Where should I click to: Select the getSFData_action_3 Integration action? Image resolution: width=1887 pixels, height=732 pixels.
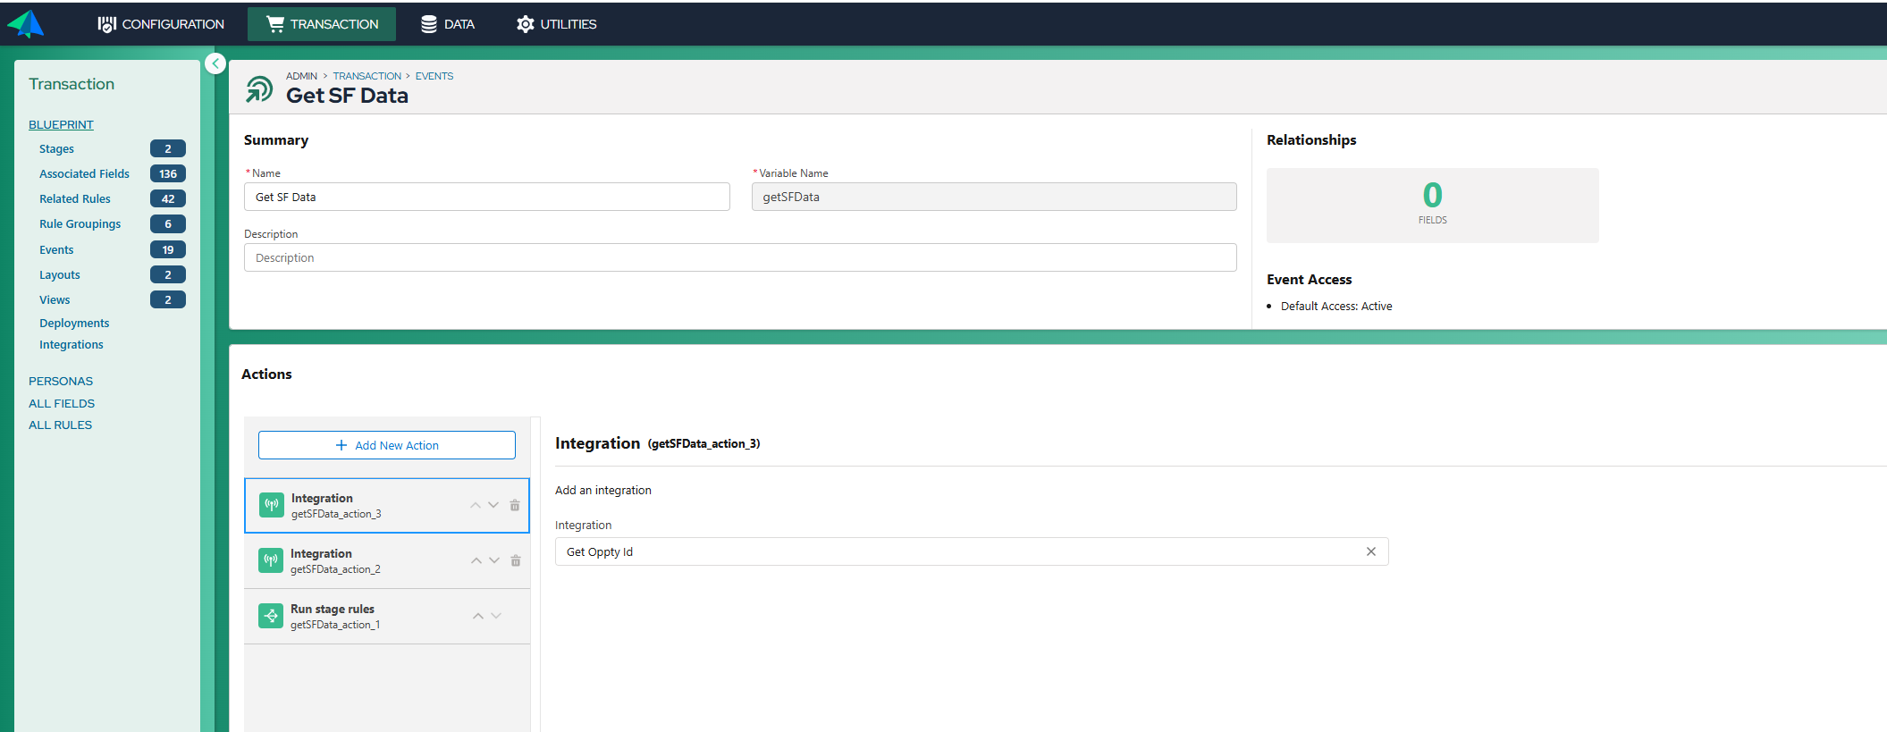[x=387, y=506]
